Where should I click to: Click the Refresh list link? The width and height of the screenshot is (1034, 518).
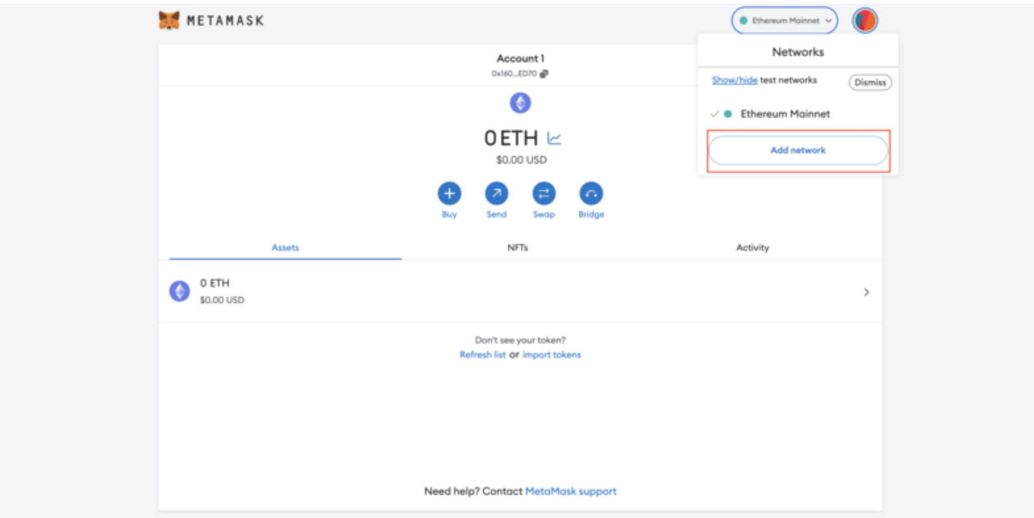(483, 354)
